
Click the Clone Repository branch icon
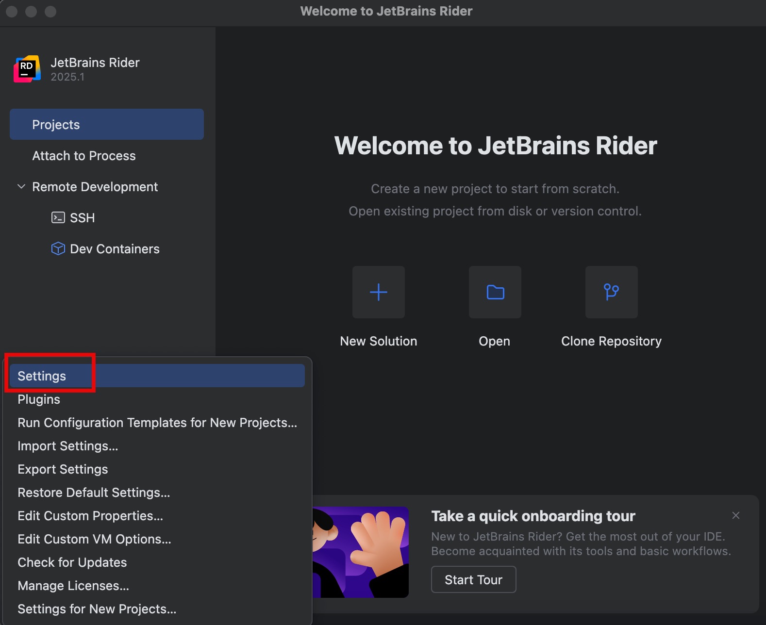(611, 292)
